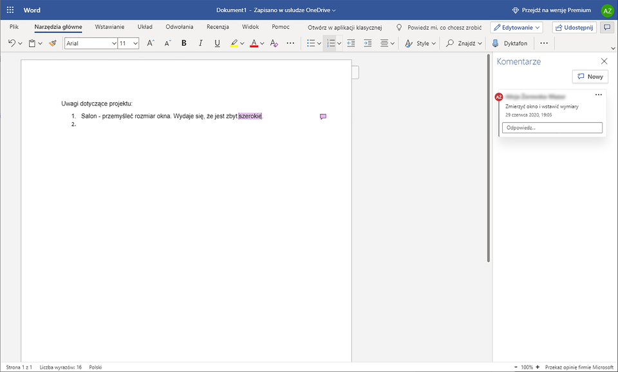The height and width of the screenshot is (372, 618).
Task: Toggle bold formatting
Action: (x=183, y=43)
